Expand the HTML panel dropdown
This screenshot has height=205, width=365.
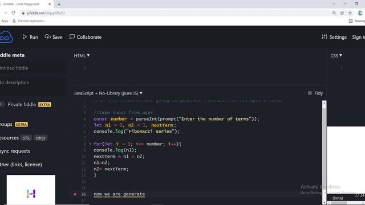click(x=82, y=56)
